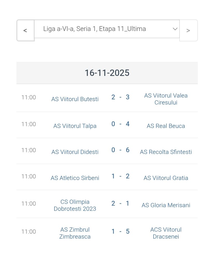Select AS Zimbrul Zimbreasca team name
Screen dimensions: 214x266
click(x=75, y=233)
